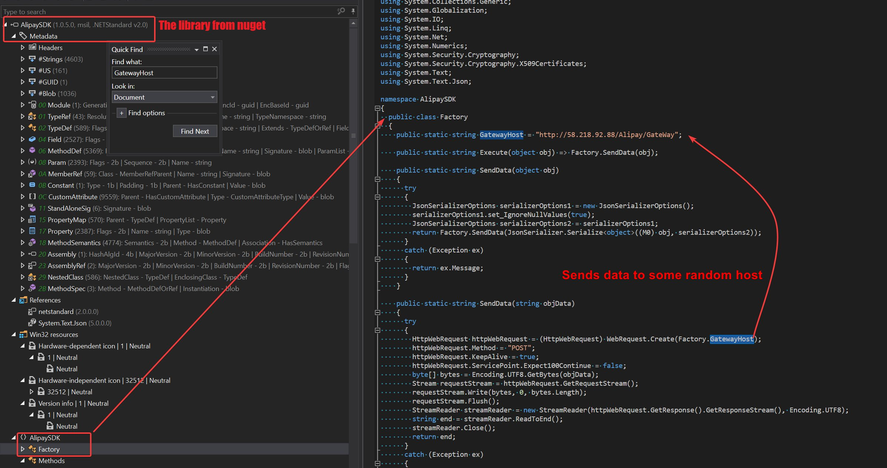Collapse the References node
This screenshot has height=468, width=887.
point(14,300)
